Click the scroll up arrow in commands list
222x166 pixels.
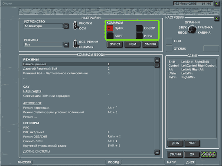157,60
